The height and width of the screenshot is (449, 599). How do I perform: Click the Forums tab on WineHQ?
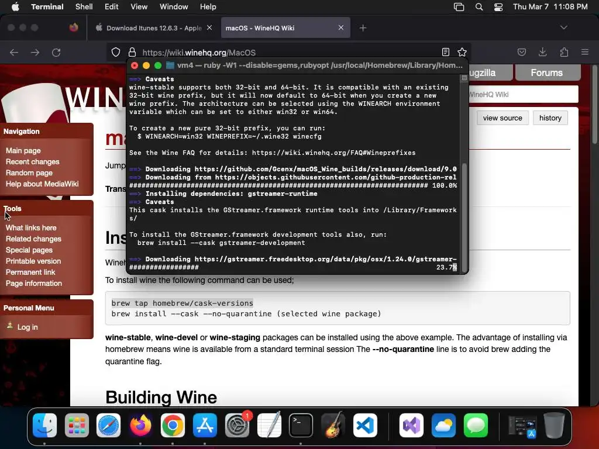click(547, 72)
